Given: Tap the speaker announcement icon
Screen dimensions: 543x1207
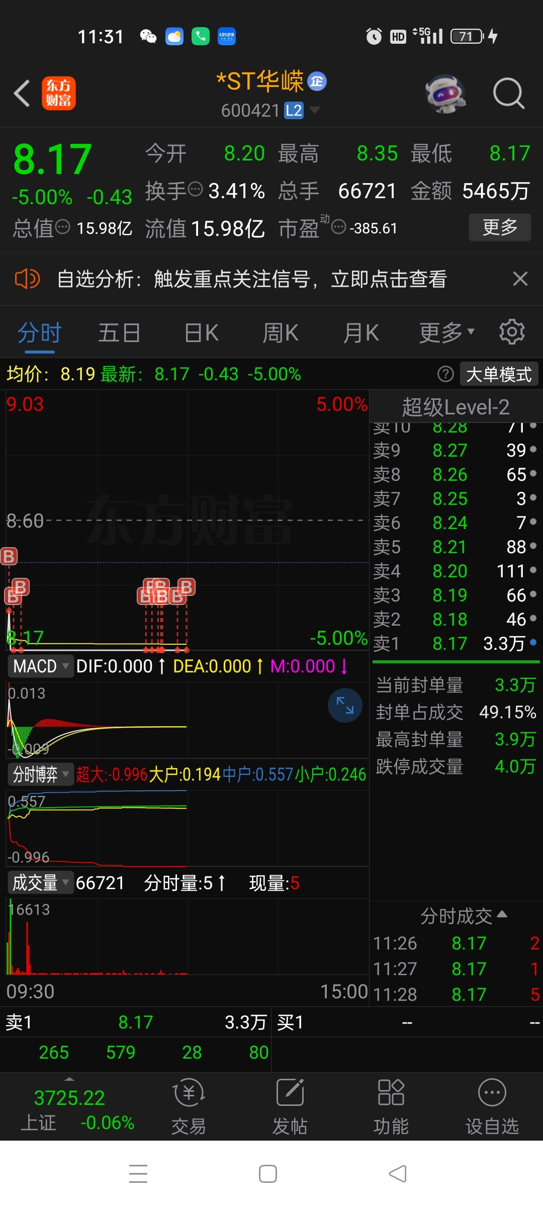Looking at the screenshot, I should pos(27,279).
